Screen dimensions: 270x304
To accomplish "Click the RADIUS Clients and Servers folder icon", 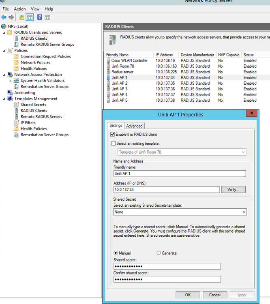I will 10,32.
